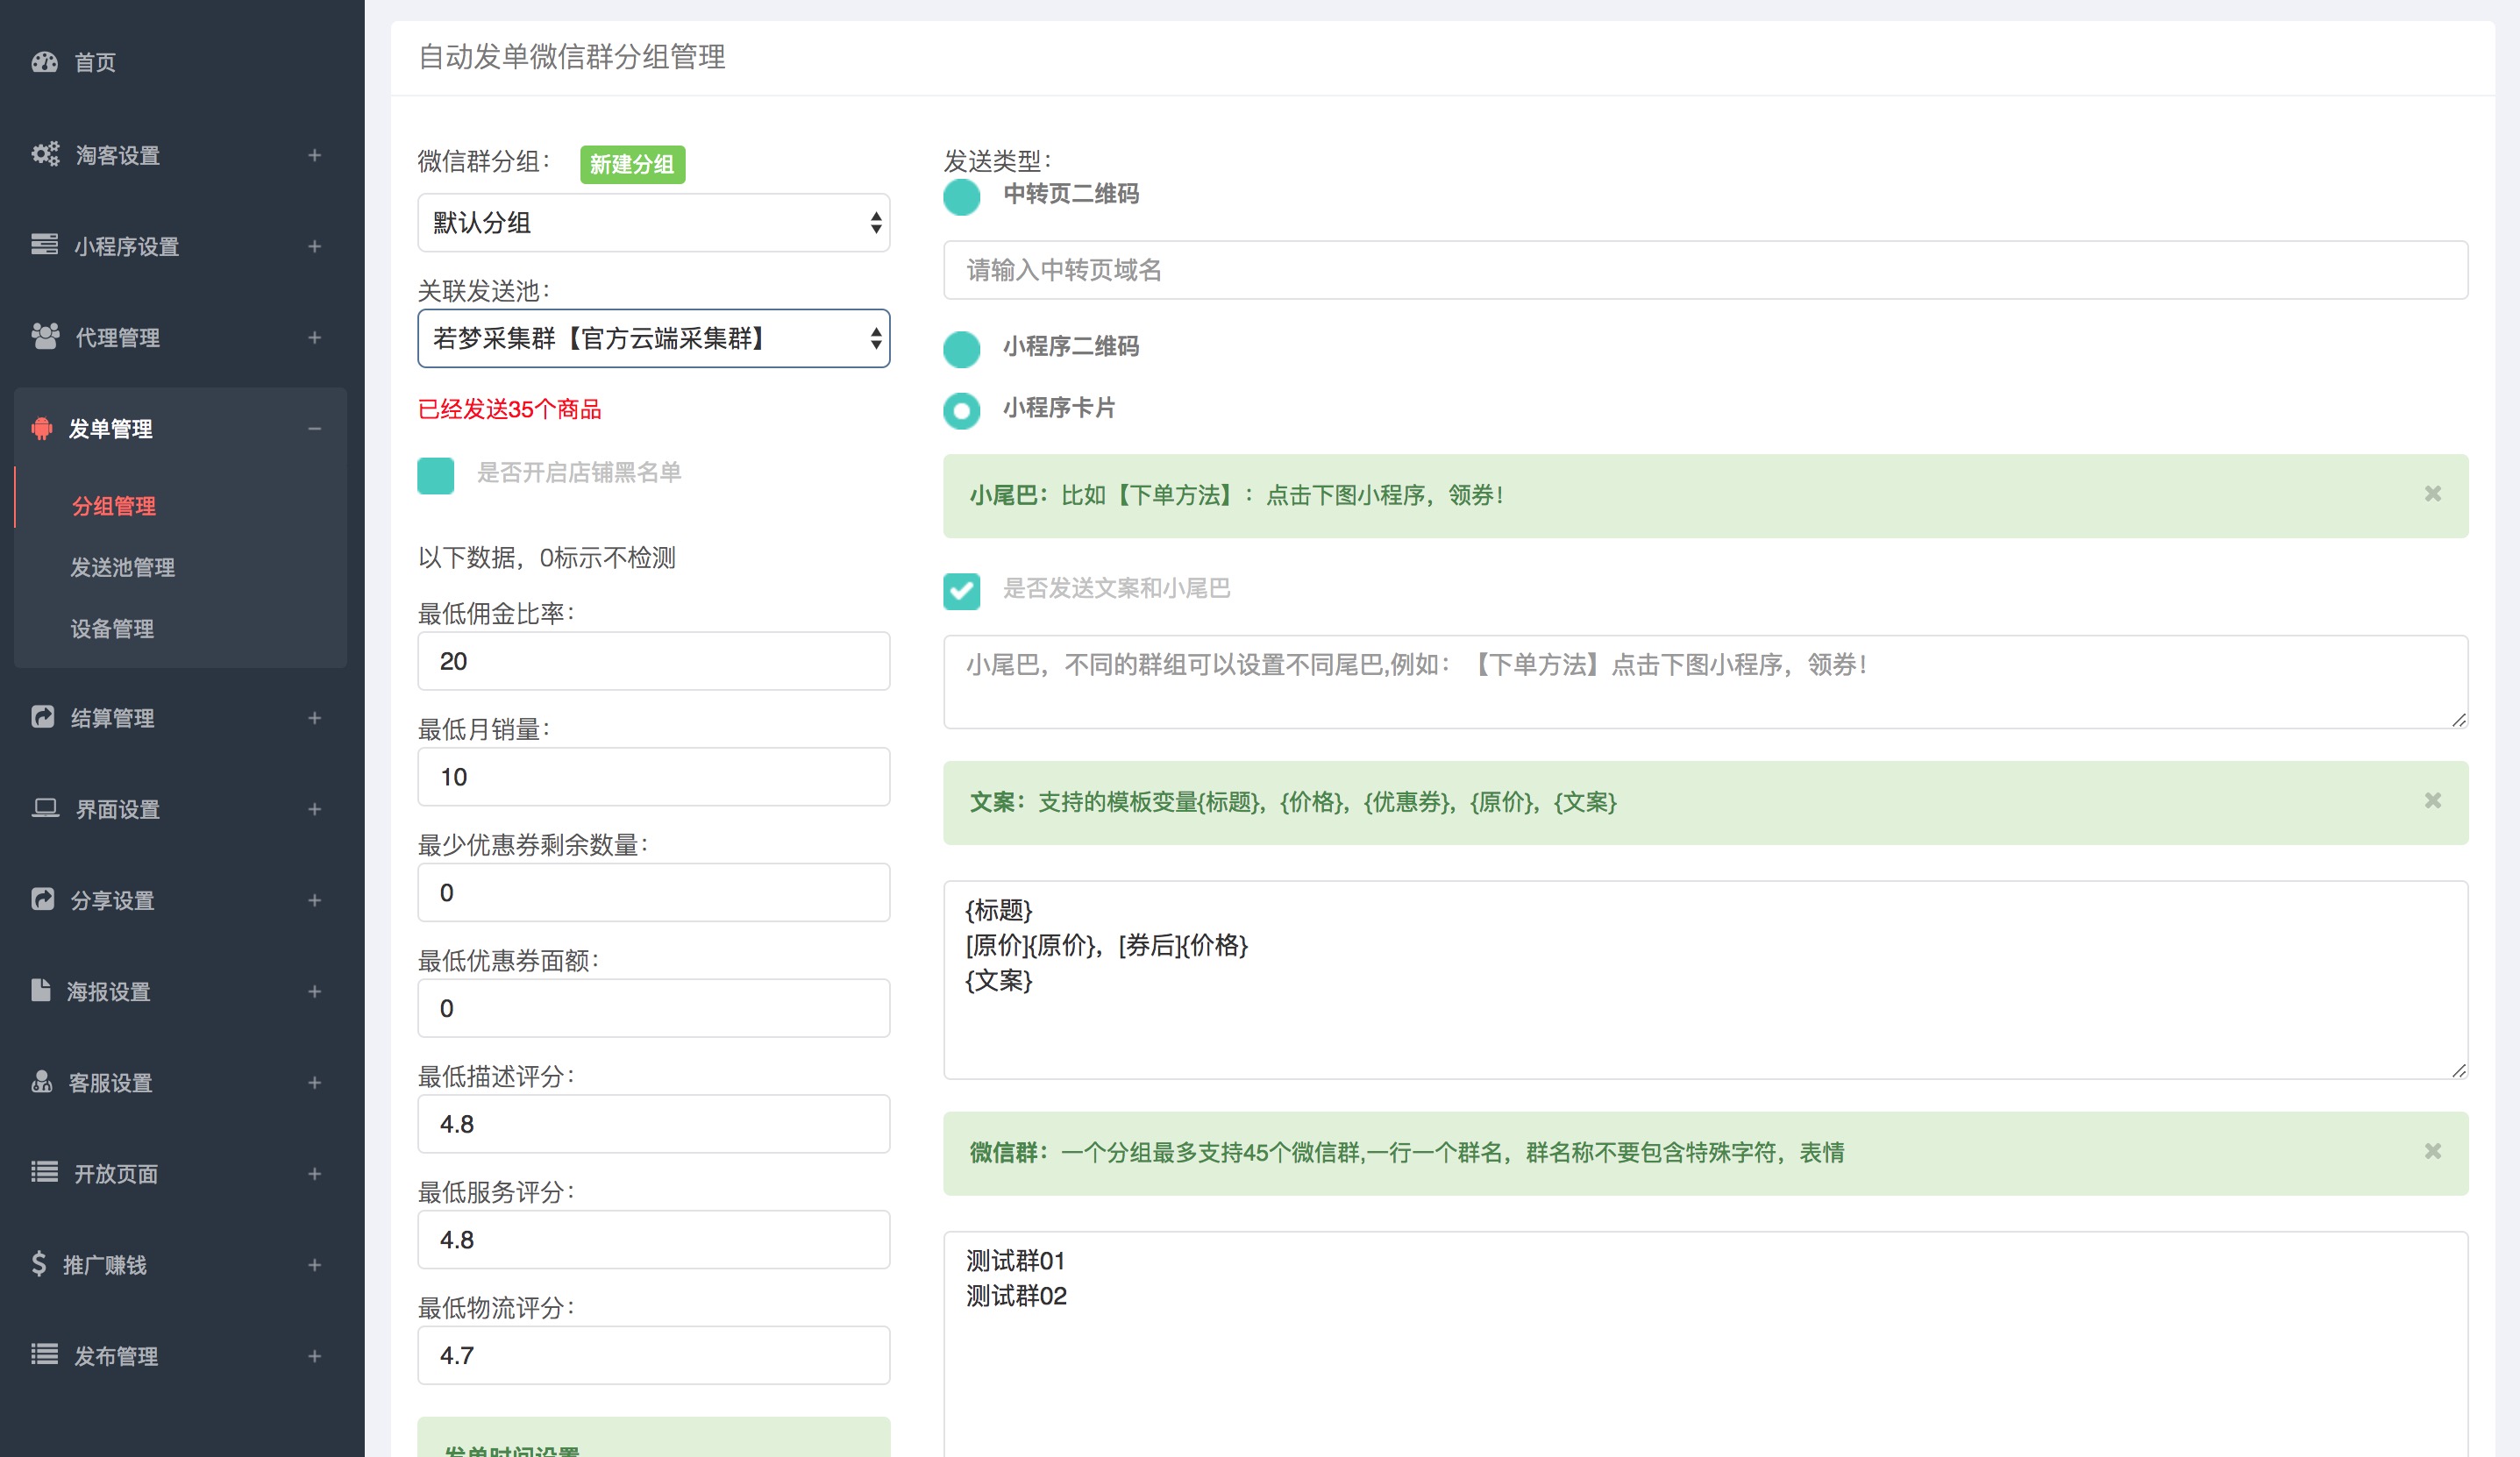Expand the 淘客设置 menu plus sign
This screenshot has height=1457, width=2520.
[314, 155]
